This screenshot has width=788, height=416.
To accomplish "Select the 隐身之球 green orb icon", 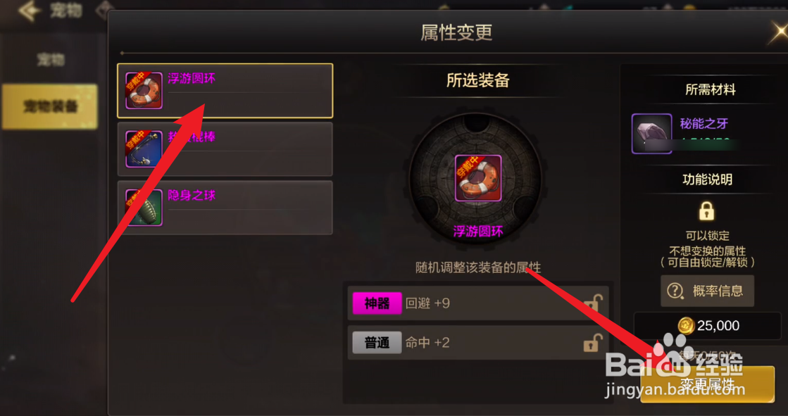I will pyautogui.click(x=144, y=207).
